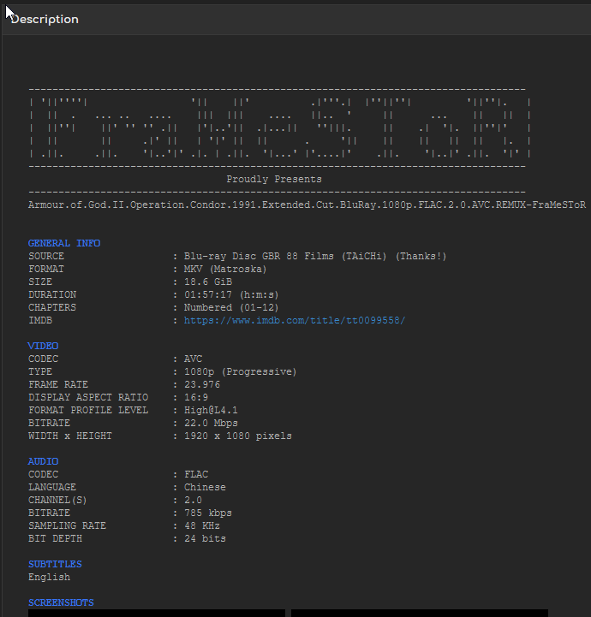Click the VIDEO section heading
Screen dimensions: 591x617
(44, 346)
